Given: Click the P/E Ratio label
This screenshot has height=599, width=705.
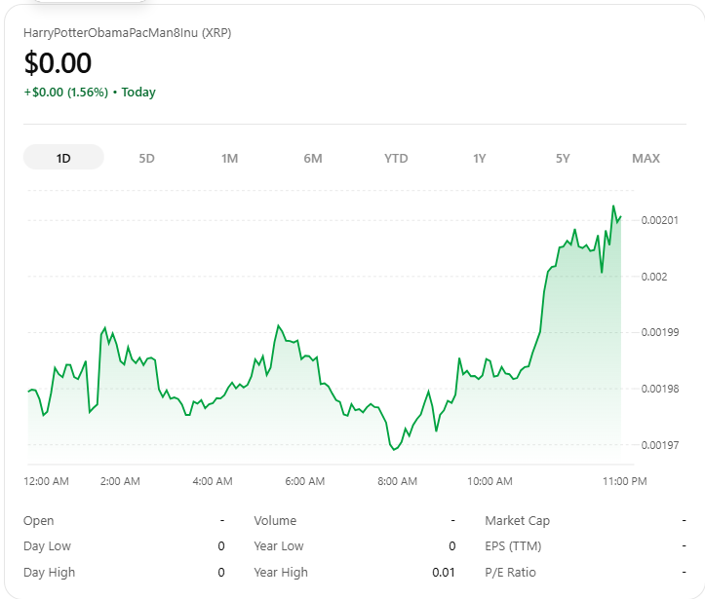Looking at the screenshot, I should [x=510, y=573].
